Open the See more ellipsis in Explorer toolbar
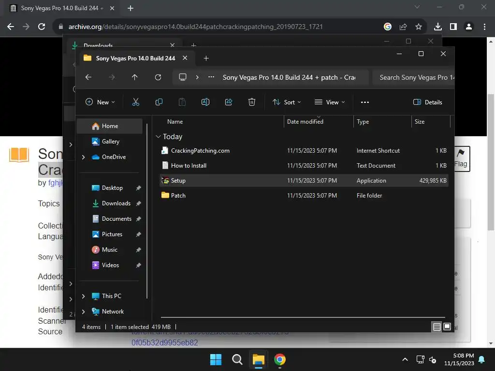The height and width of the screenshot is (371, 495). [365, 102]
